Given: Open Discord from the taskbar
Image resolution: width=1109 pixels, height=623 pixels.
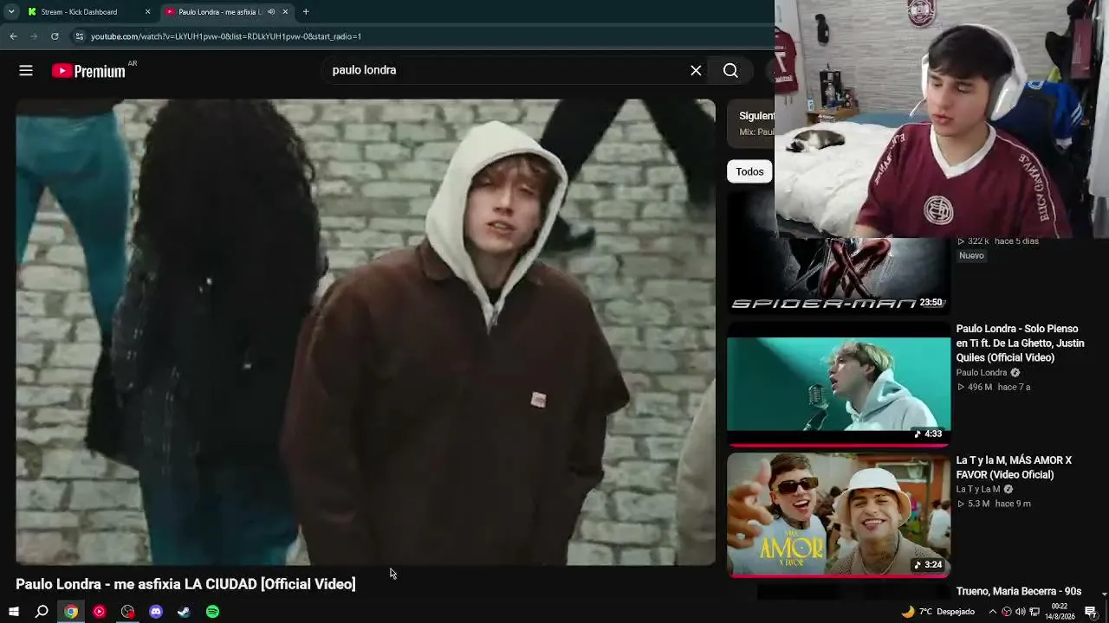Looking at the screenshot, I should point(156,612).
